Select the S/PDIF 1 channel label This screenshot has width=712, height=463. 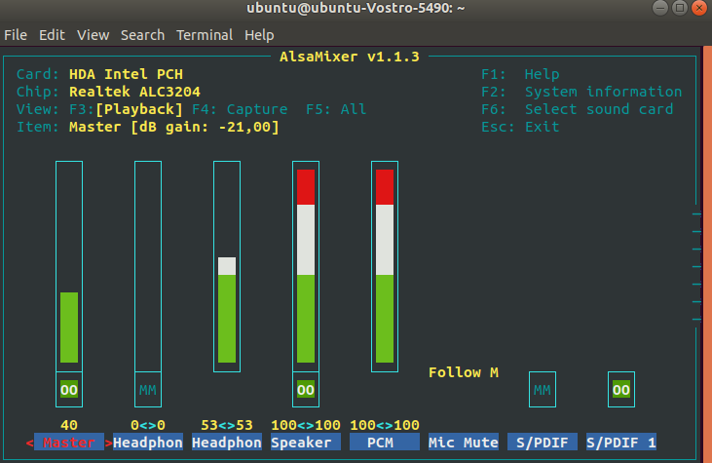click(x=621, y=443)
